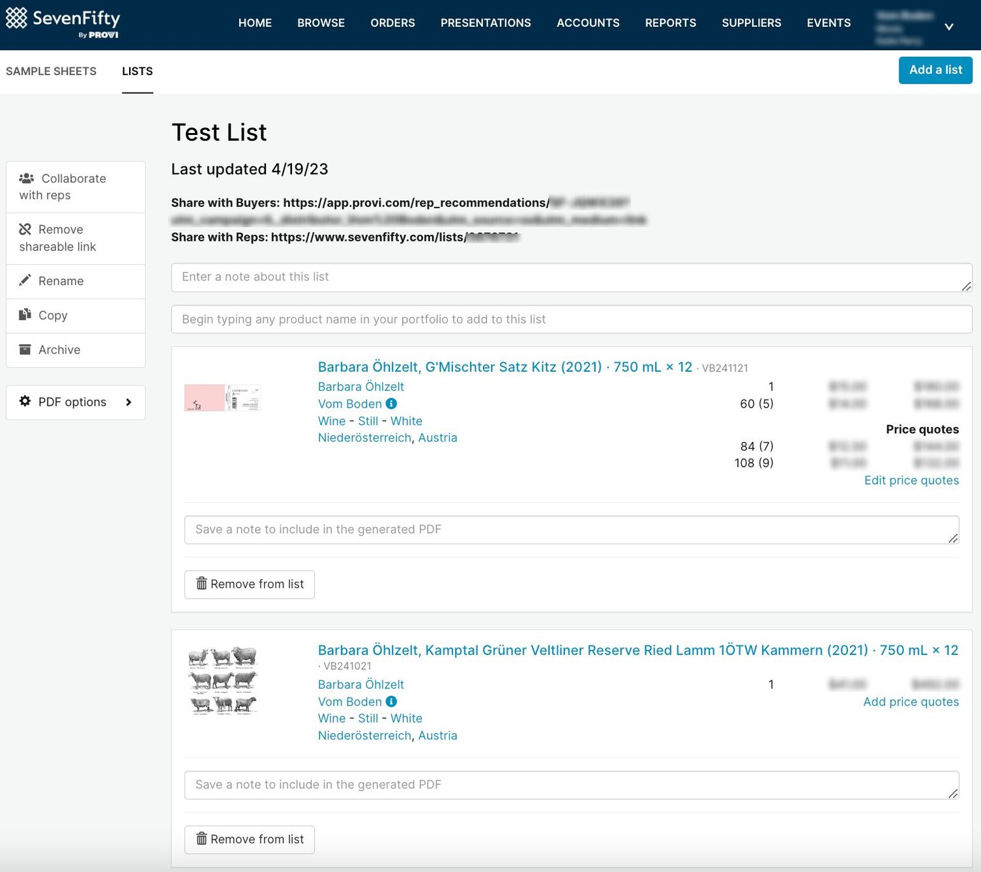The image size is (981, 872).
Task: Click the info icon beside the second product's Vom Boden
Action: [390, 701]
